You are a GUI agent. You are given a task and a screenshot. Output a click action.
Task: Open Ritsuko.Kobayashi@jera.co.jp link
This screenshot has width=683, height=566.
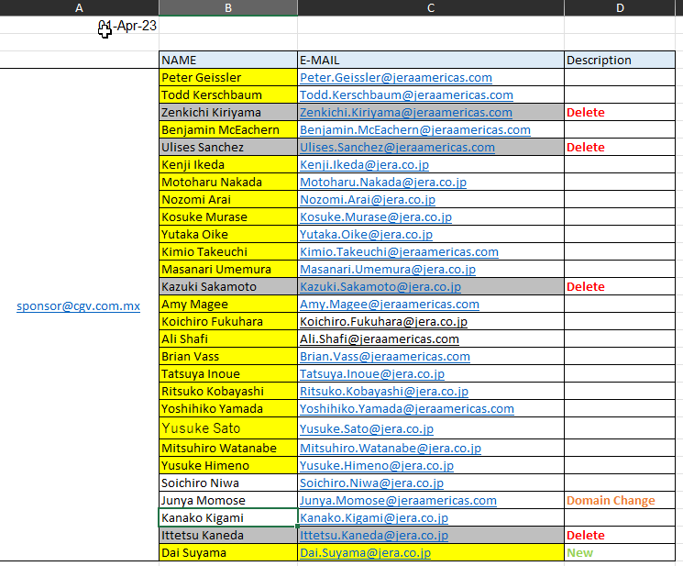pyautogui.click(x=384, y=392)
